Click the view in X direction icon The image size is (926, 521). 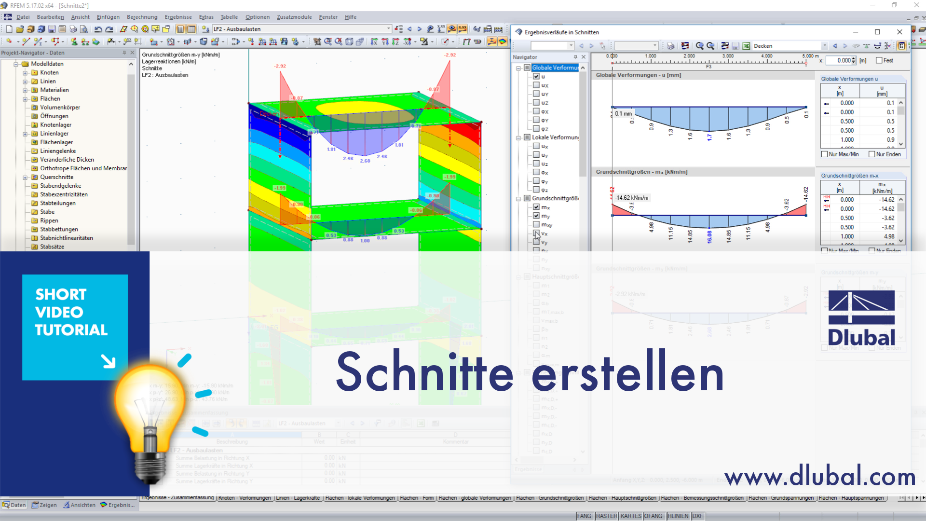point(374,42)
